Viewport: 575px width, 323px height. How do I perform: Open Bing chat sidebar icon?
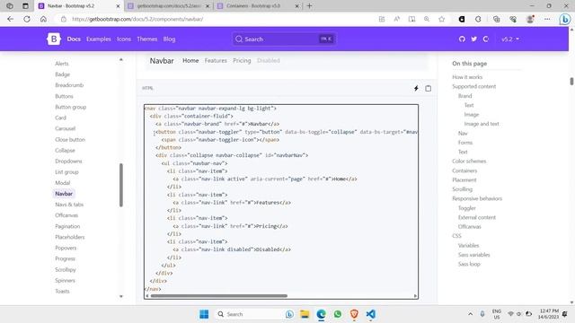click(x=565, y=19)
